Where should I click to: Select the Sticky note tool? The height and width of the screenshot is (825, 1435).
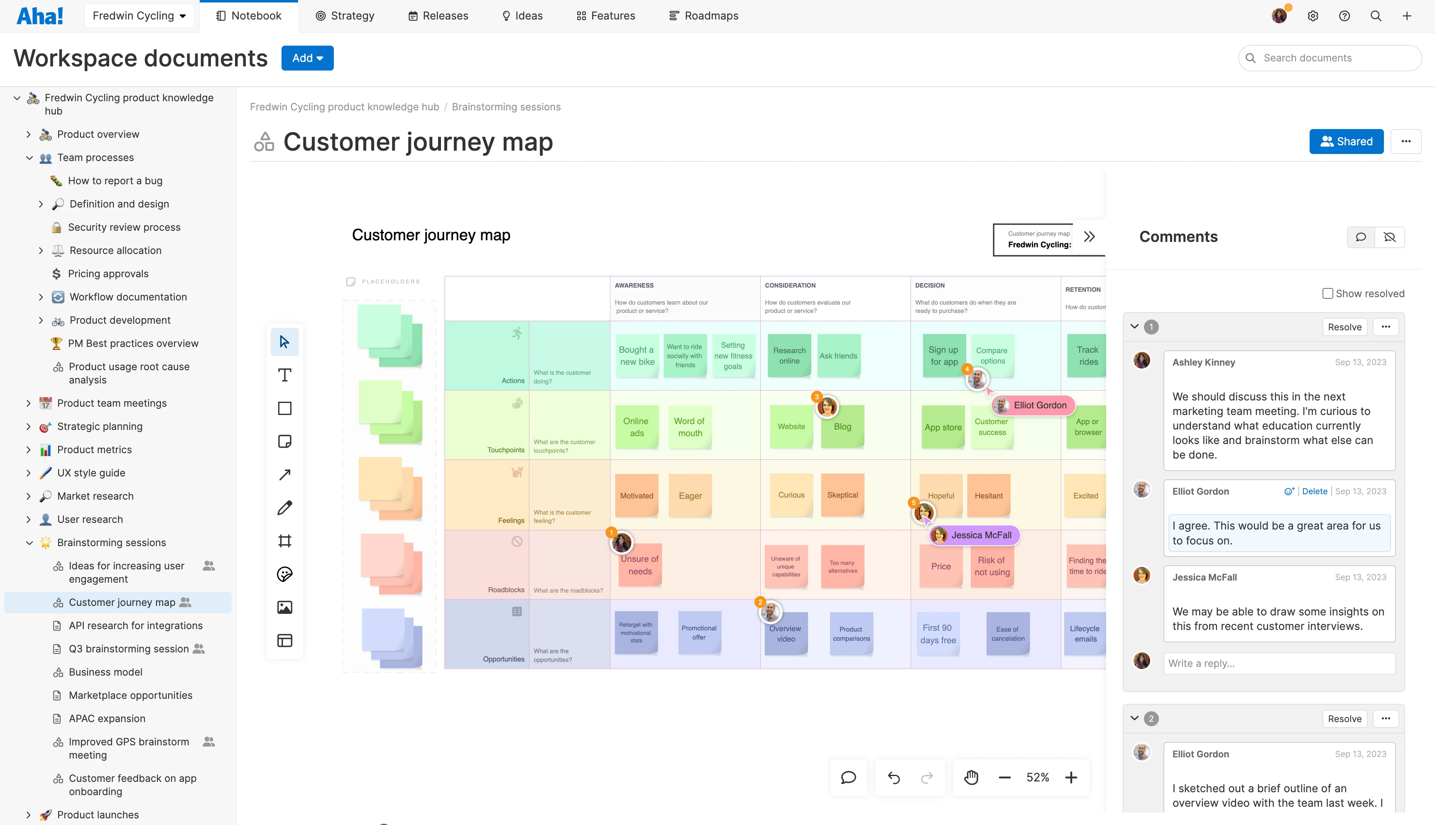point(284,442)
